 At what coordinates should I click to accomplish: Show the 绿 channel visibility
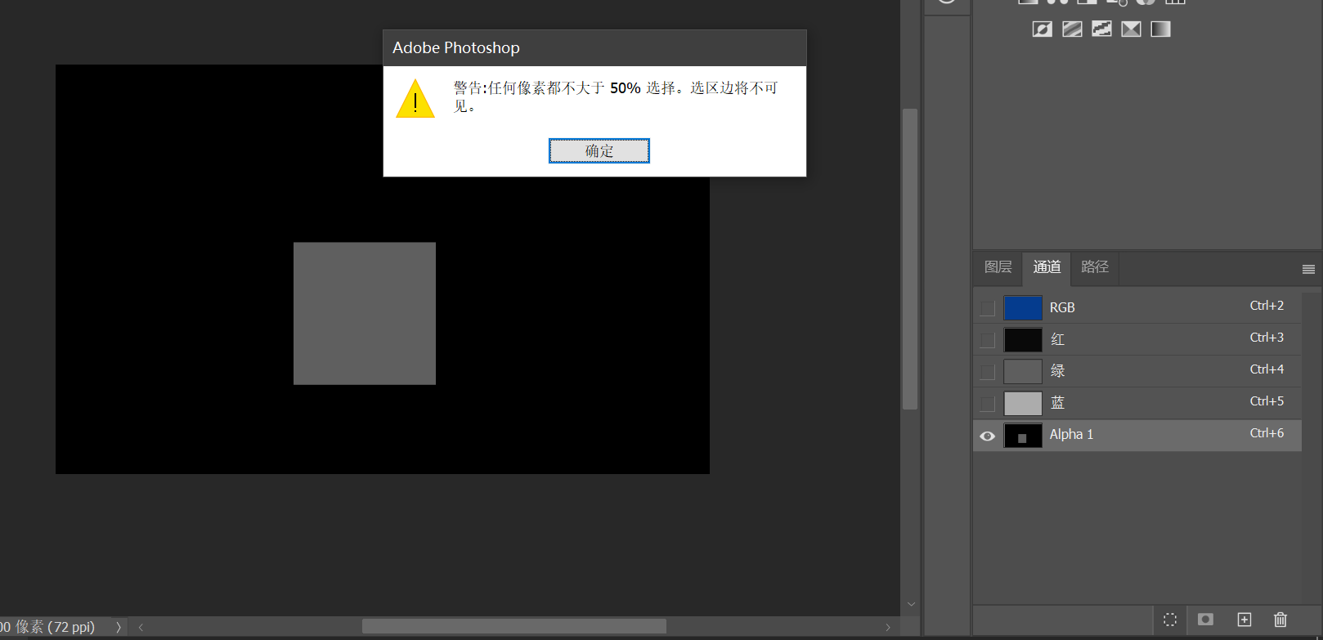coord(988,372)
